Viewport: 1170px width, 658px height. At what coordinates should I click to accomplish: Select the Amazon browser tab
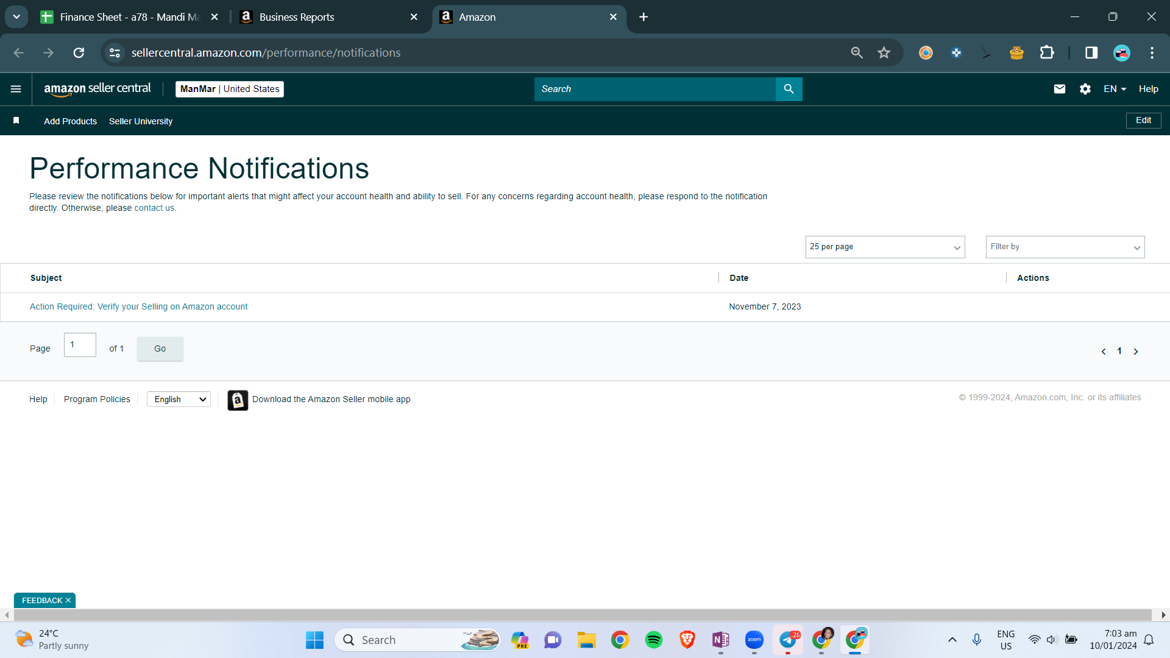click(528, 17)
